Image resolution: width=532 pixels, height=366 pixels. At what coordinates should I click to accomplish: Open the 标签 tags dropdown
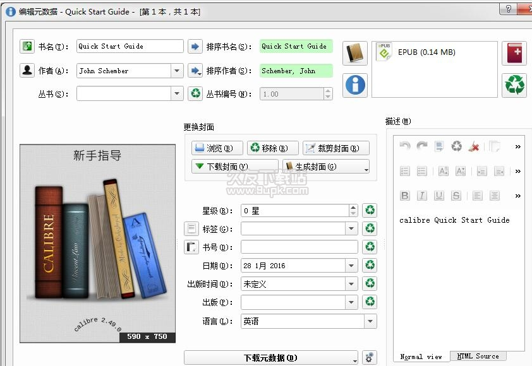coord(351,228)
